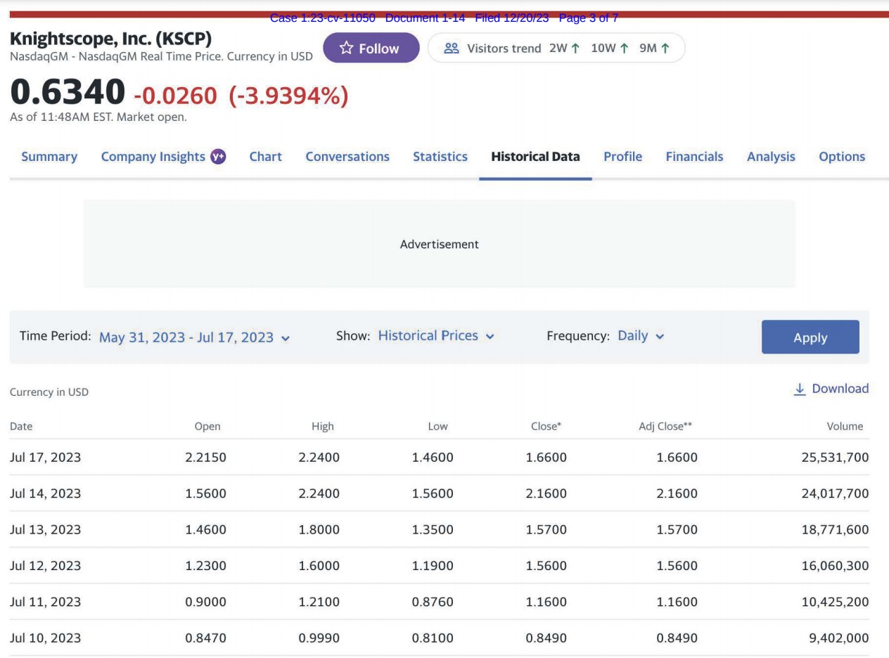Select the Statistics tab
Image resolution: width=889 pixels, height=658 pixels.
pyautogui.click(x=440, y=157)
